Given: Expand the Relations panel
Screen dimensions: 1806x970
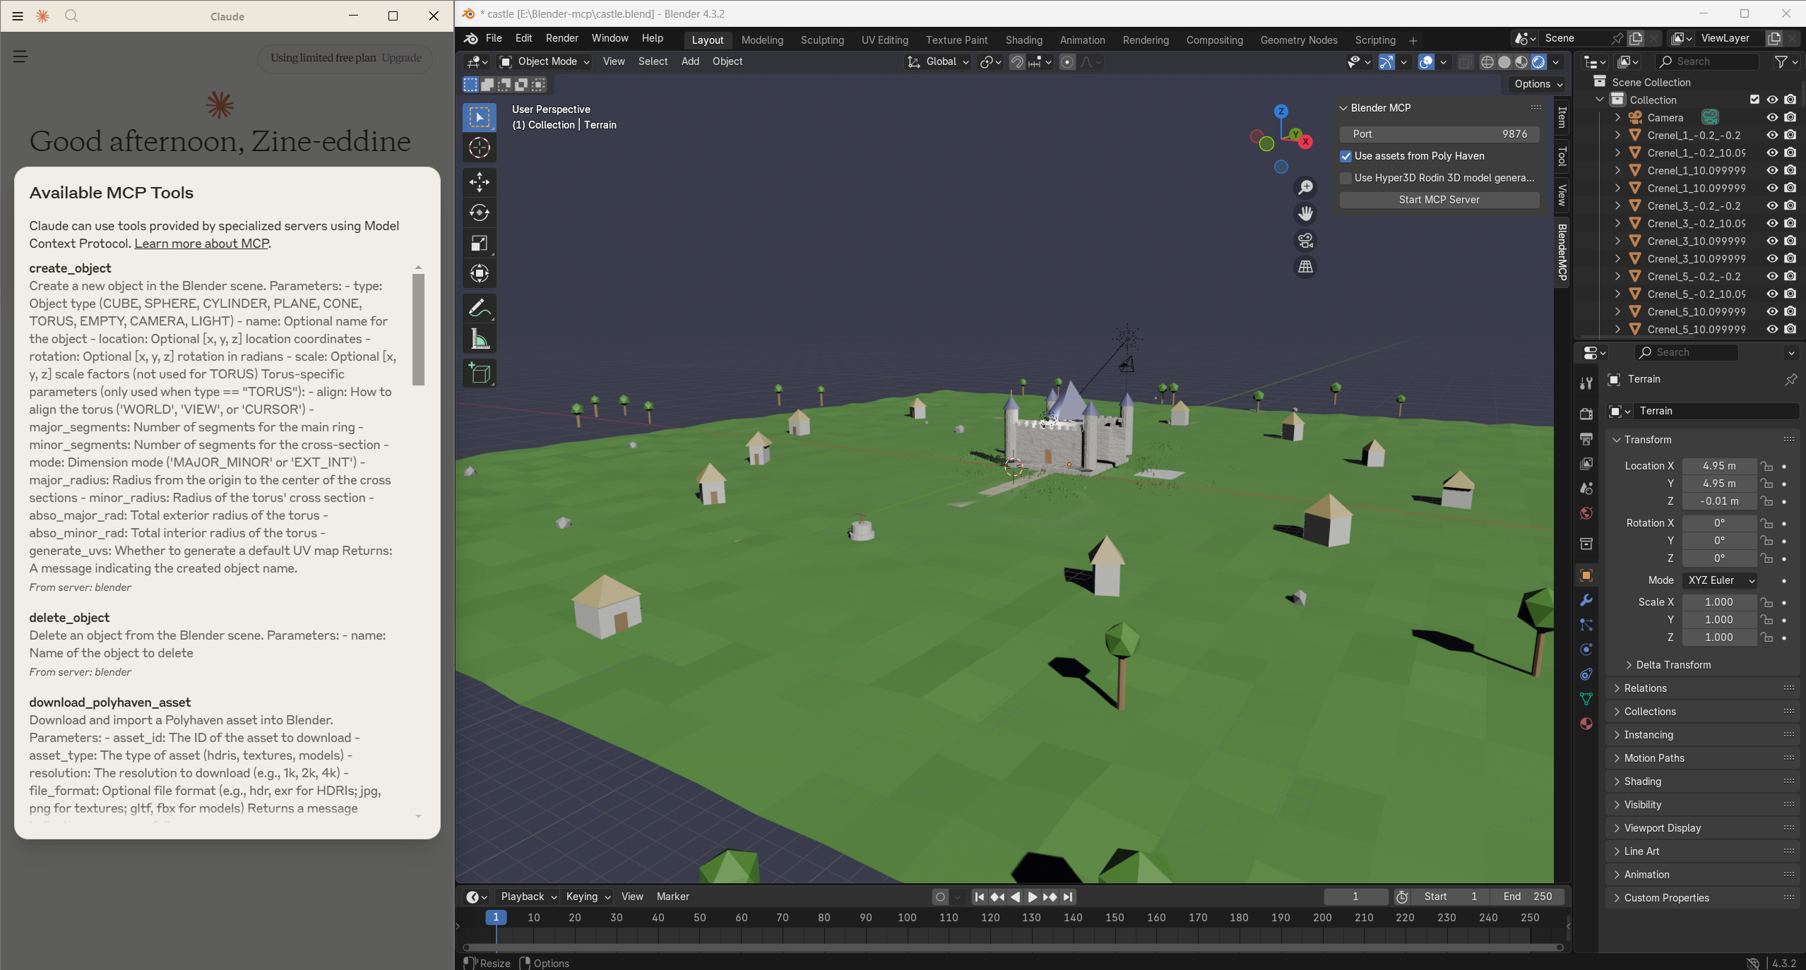Looking at the screenshot, I should pos(1645,688).
